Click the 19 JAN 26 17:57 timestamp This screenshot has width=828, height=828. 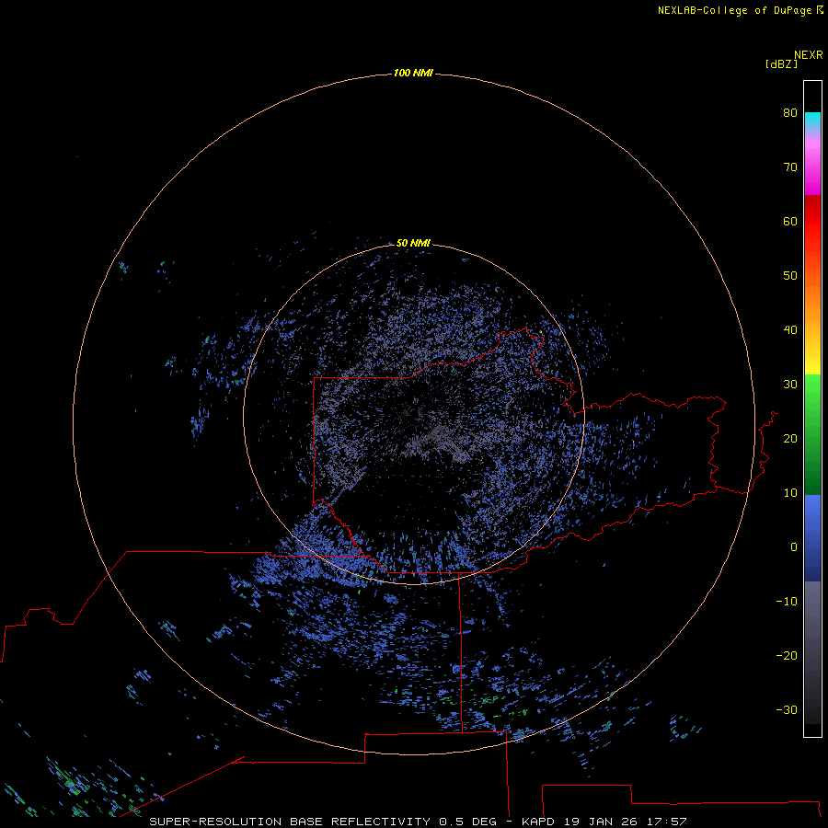[x=625, y=822]
